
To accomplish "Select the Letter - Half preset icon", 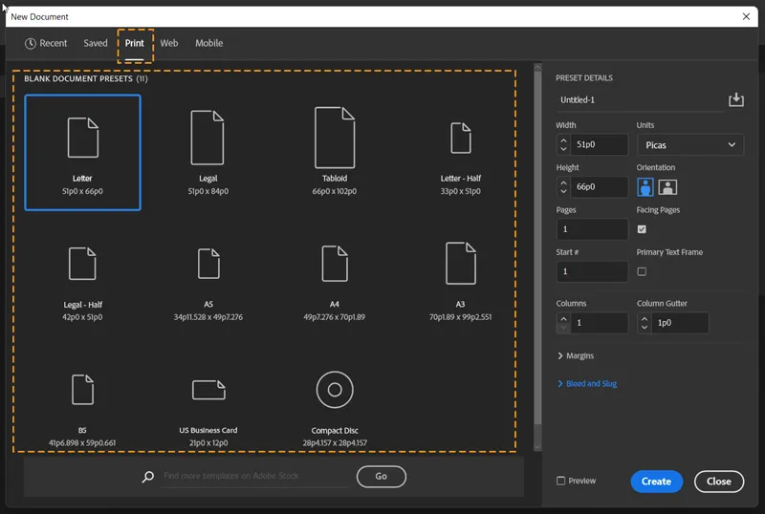I will coord(461,138).
